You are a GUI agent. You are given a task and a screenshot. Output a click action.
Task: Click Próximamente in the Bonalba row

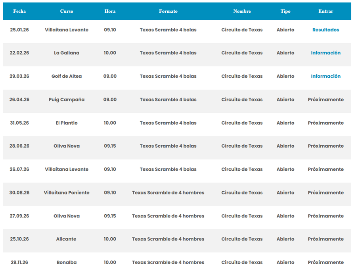click(325, 262)
